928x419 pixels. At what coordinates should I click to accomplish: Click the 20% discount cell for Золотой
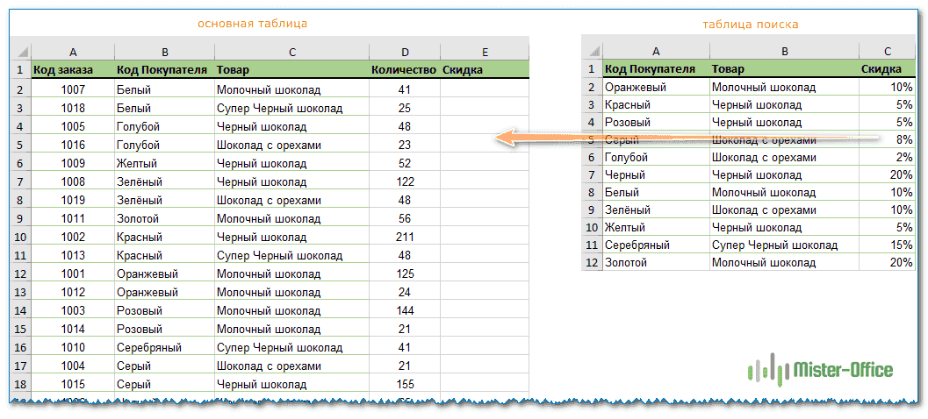888,262
